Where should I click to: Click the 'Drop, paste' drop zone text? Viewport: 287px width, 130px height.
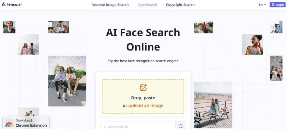click(x=143, y=98)
